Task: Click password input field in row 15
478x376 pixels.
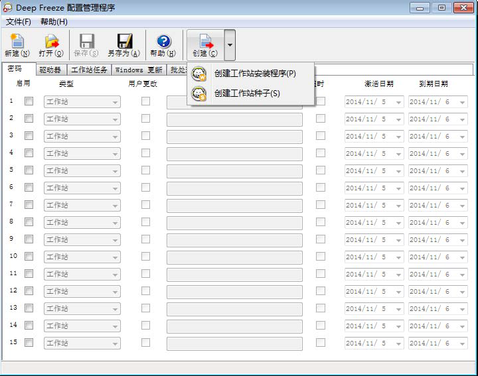Action: point(234,344)
